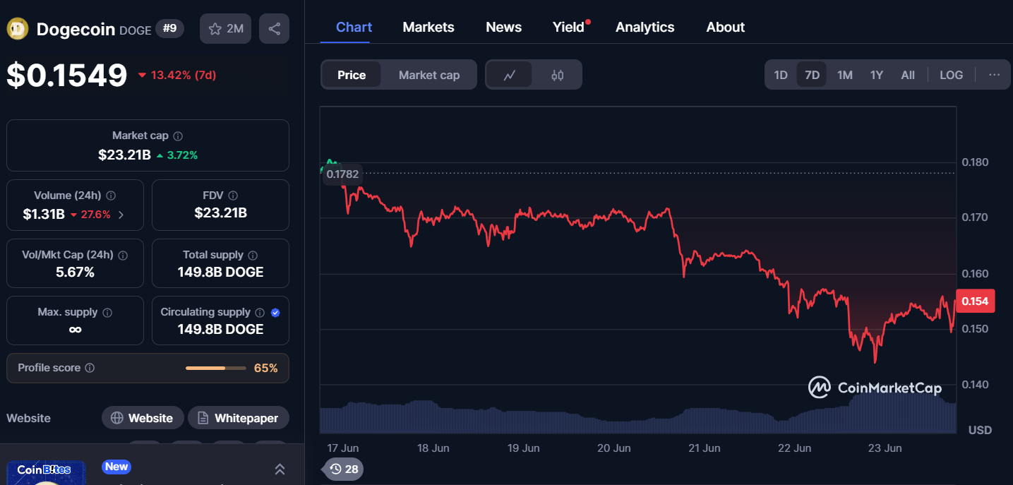Open the share icon button
Screen dimensions: 1013x485
click(x=275, y=29)
